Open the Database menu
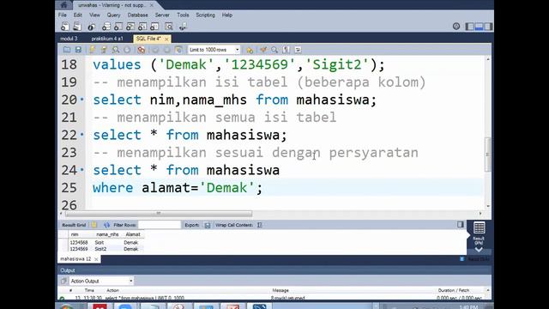 137,15
